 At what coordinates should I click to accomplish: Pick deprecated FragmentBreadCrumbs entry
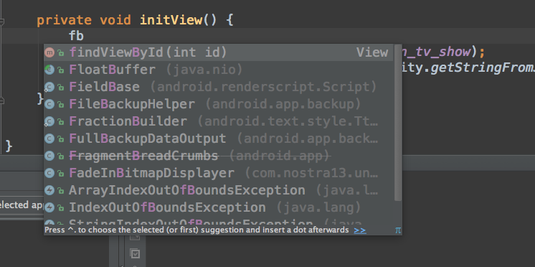pyautogui.click(x=218, y=156)
